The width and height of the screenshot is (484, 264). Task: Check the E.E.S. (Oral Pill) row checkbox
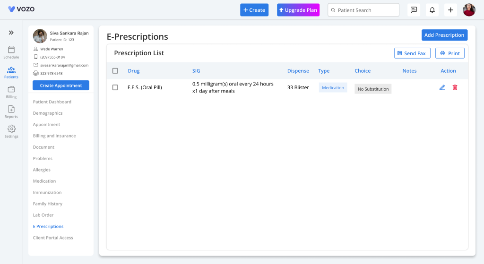pos(115,87)
